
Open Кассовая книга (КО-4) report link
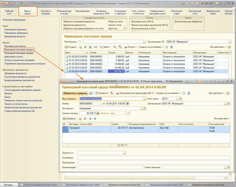[x=142, y=21]
